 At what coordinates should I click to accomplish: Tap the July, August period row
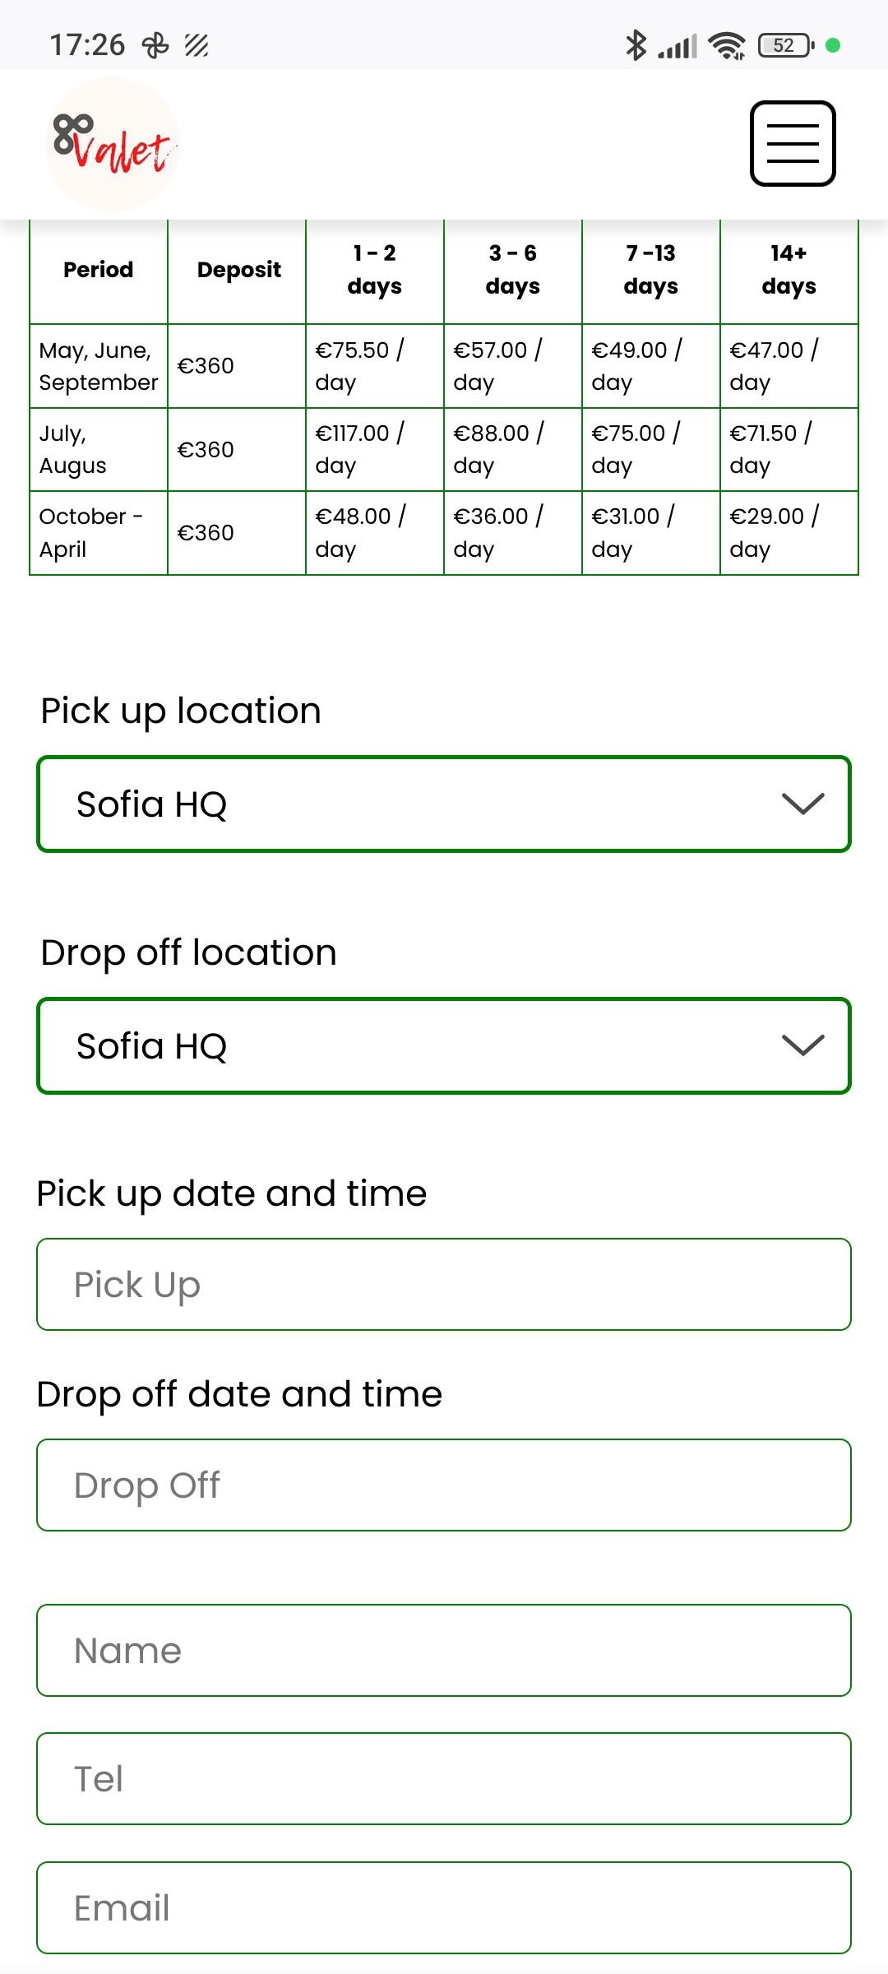click(98, 450)
